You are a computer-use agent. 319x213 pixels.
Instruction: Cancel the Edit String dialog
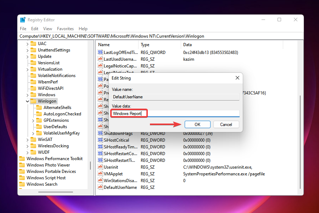226,124
